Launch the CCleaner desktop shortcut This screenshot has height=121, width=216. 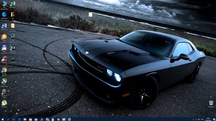[x=4, y=59]
